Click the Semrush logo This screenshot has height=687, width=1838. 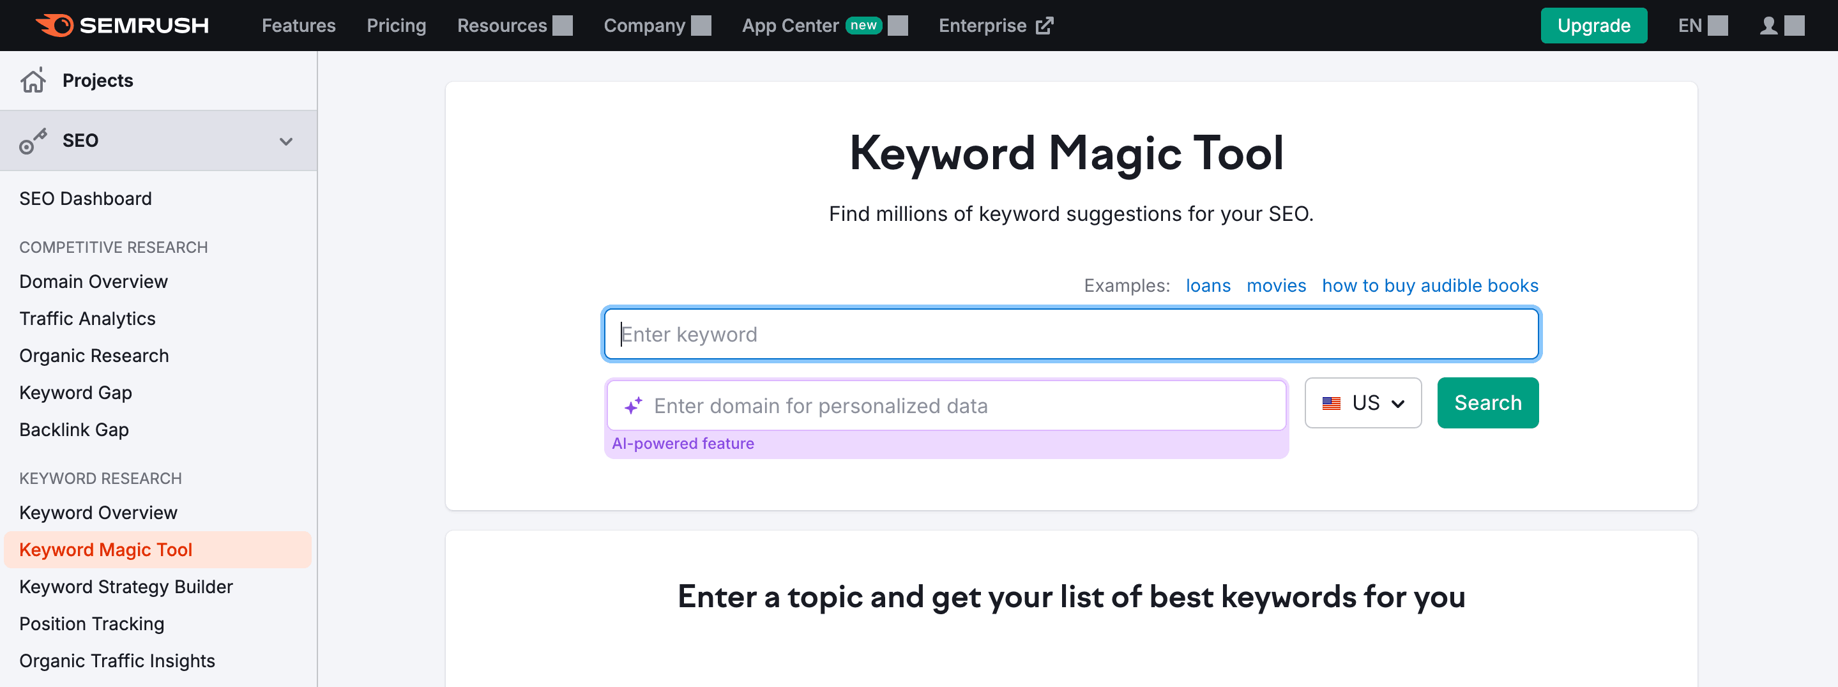[122, 25]
